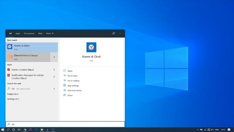Expand ClownfishVoiceChanger result arrow
The width and height of the screenshot is (234, 132).
(54, 57)
